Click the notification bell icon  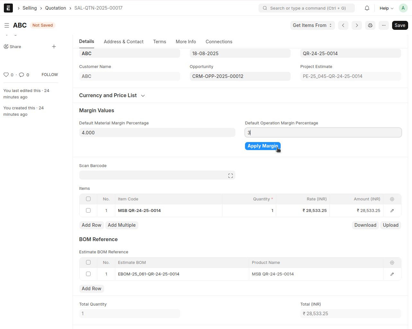pos(367,8)
